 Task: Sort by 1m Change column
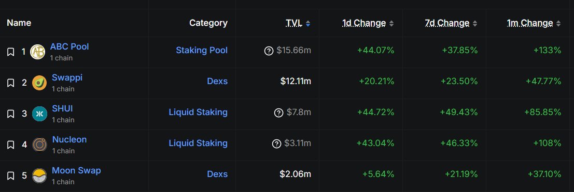click(534, 23)
